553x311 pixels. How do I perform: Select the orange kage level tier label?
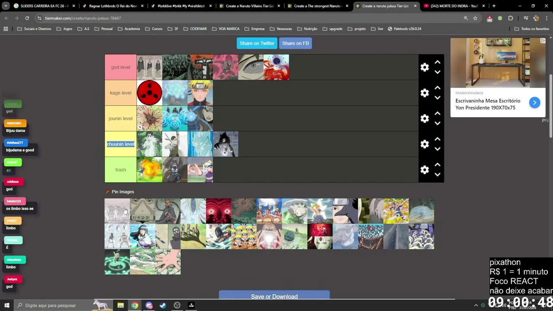(121, 93)
